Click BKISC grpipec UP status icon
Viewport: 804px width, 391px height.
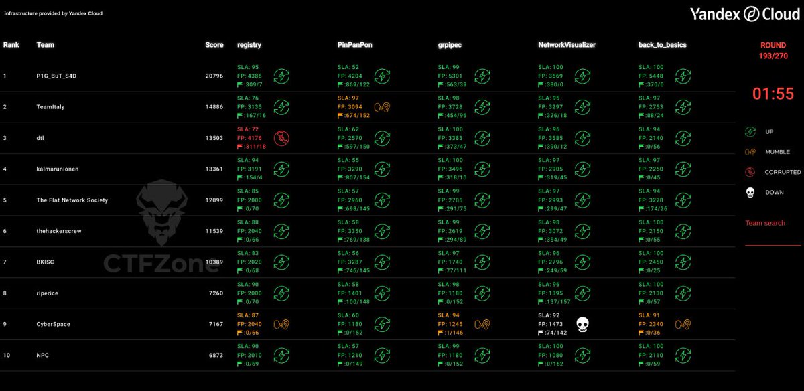tap(482, 262)
